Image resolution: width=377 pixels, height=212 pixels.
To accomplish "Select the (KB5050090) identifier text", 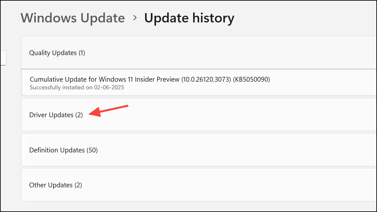I will click(x=251, y=79).
